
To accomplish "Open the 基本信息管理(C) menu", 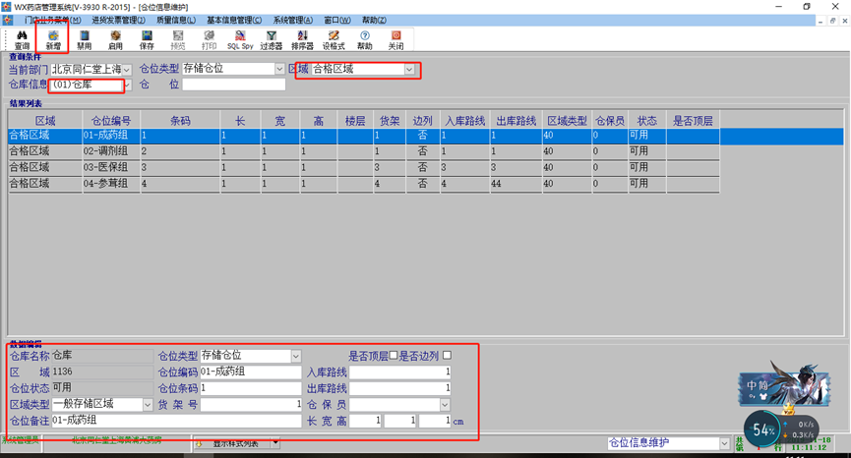I will click(x=234, y=20).
